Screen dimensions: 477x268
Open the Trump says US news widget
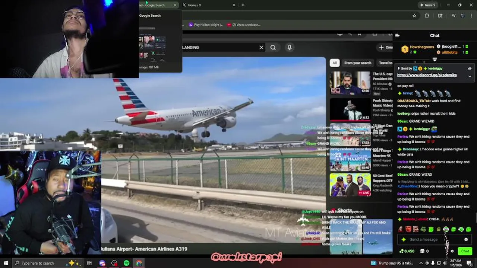coord(392,263)
